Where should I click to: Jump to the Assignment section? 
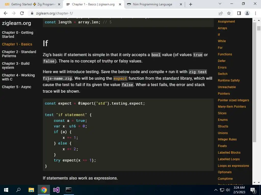point(226,22)
